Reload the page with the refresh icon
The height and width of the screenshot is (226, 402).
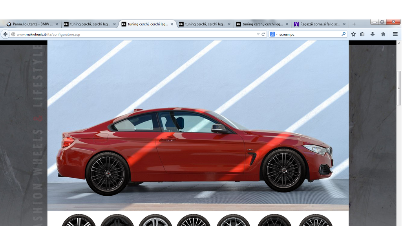pyautogui.click(x=263, y=34)
